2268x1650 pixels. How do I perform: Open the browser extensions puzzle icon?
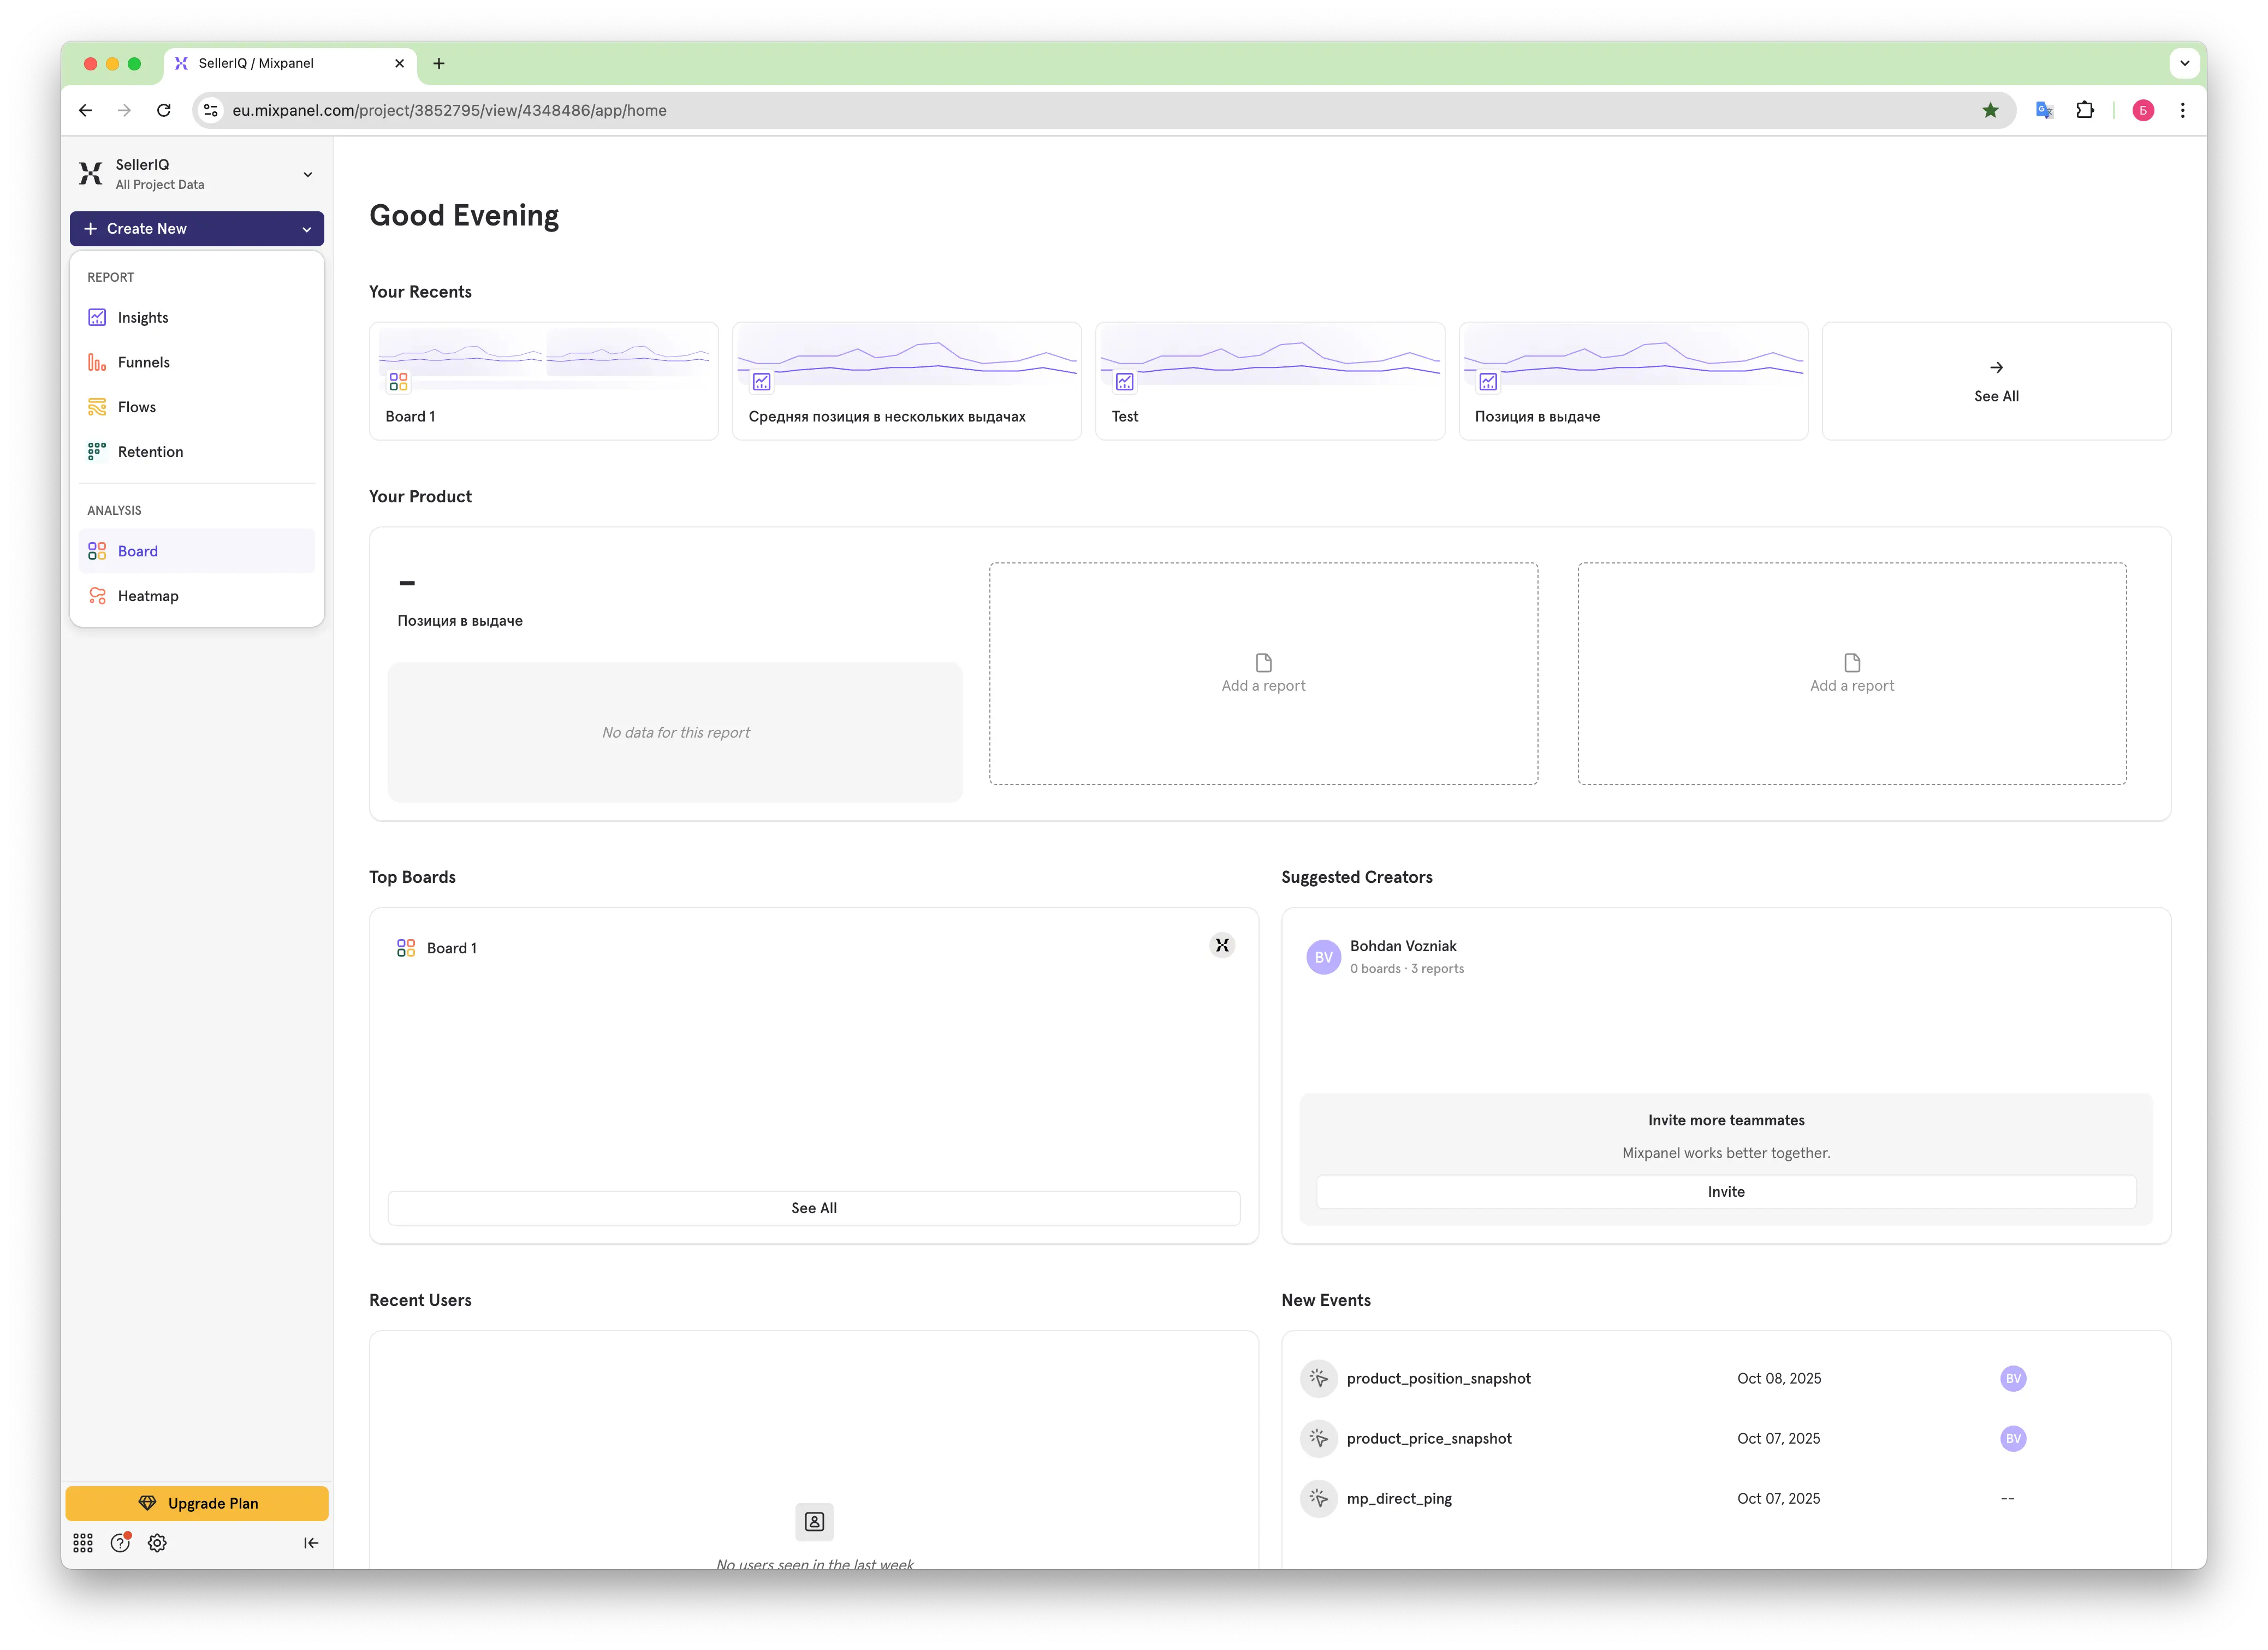tap(2085, 111)
